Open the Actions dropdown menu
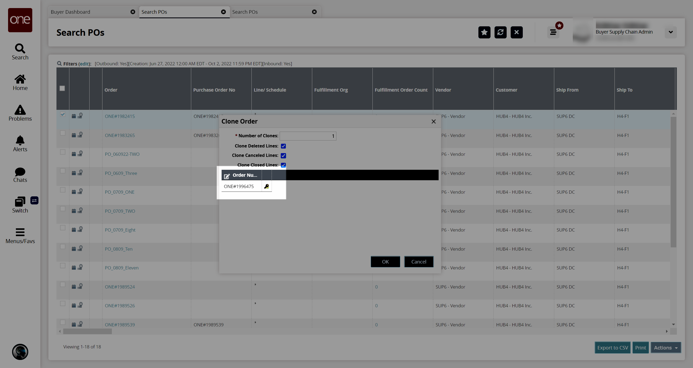 point(665,348)
